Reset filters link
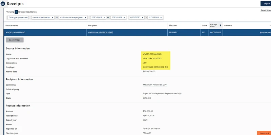This screenshot has height=135, width=271. 266,11
